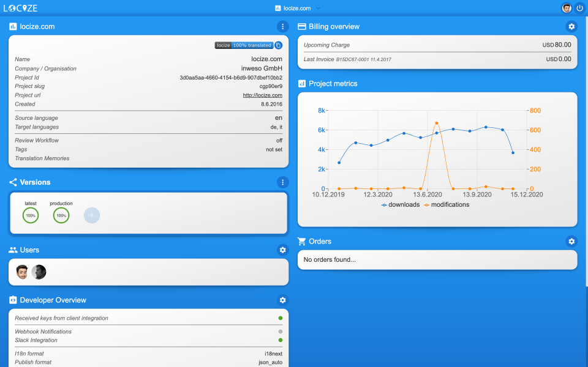Open the Versions three-dot menu
Image resolution: width=588 pixels, height=367 pixels.
tap(282, 182)
